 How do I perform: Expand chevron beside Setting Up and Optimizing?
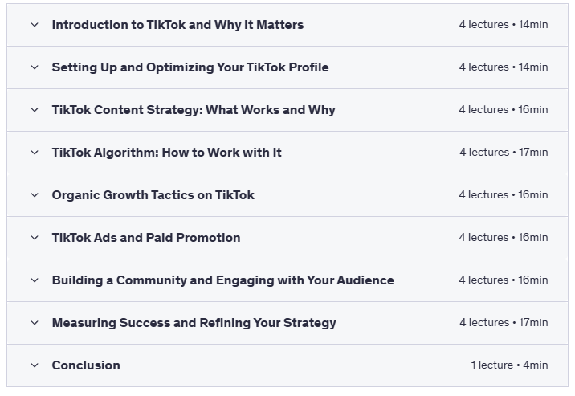35,67
